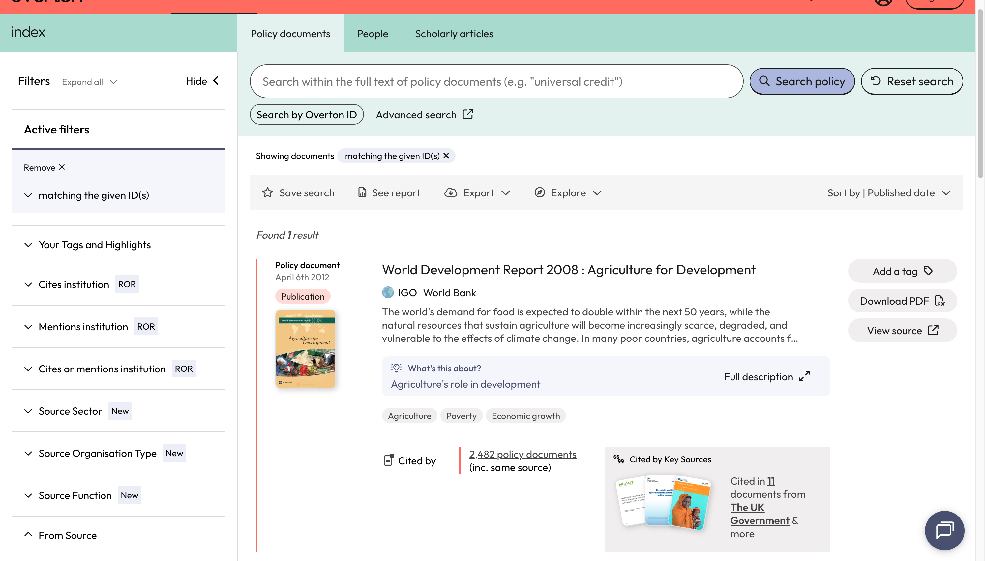Click Search by Overton ID button

pyautogui.click(x=307, y=114)
